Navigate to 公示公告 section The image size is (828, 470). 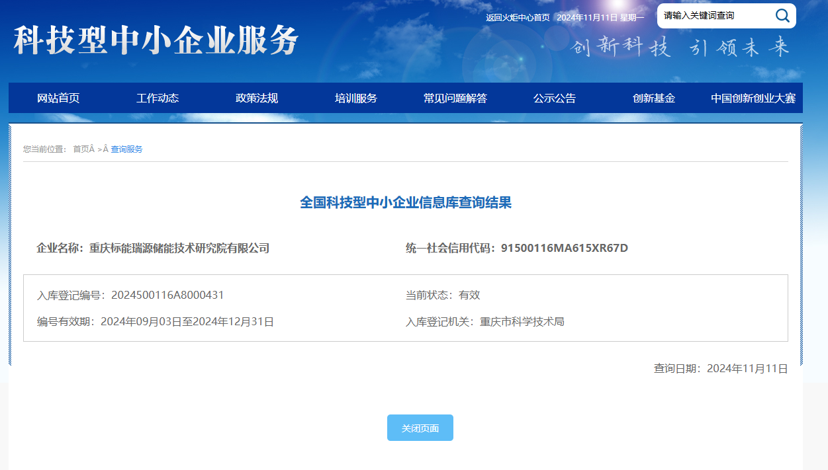(x=555, y=98)
